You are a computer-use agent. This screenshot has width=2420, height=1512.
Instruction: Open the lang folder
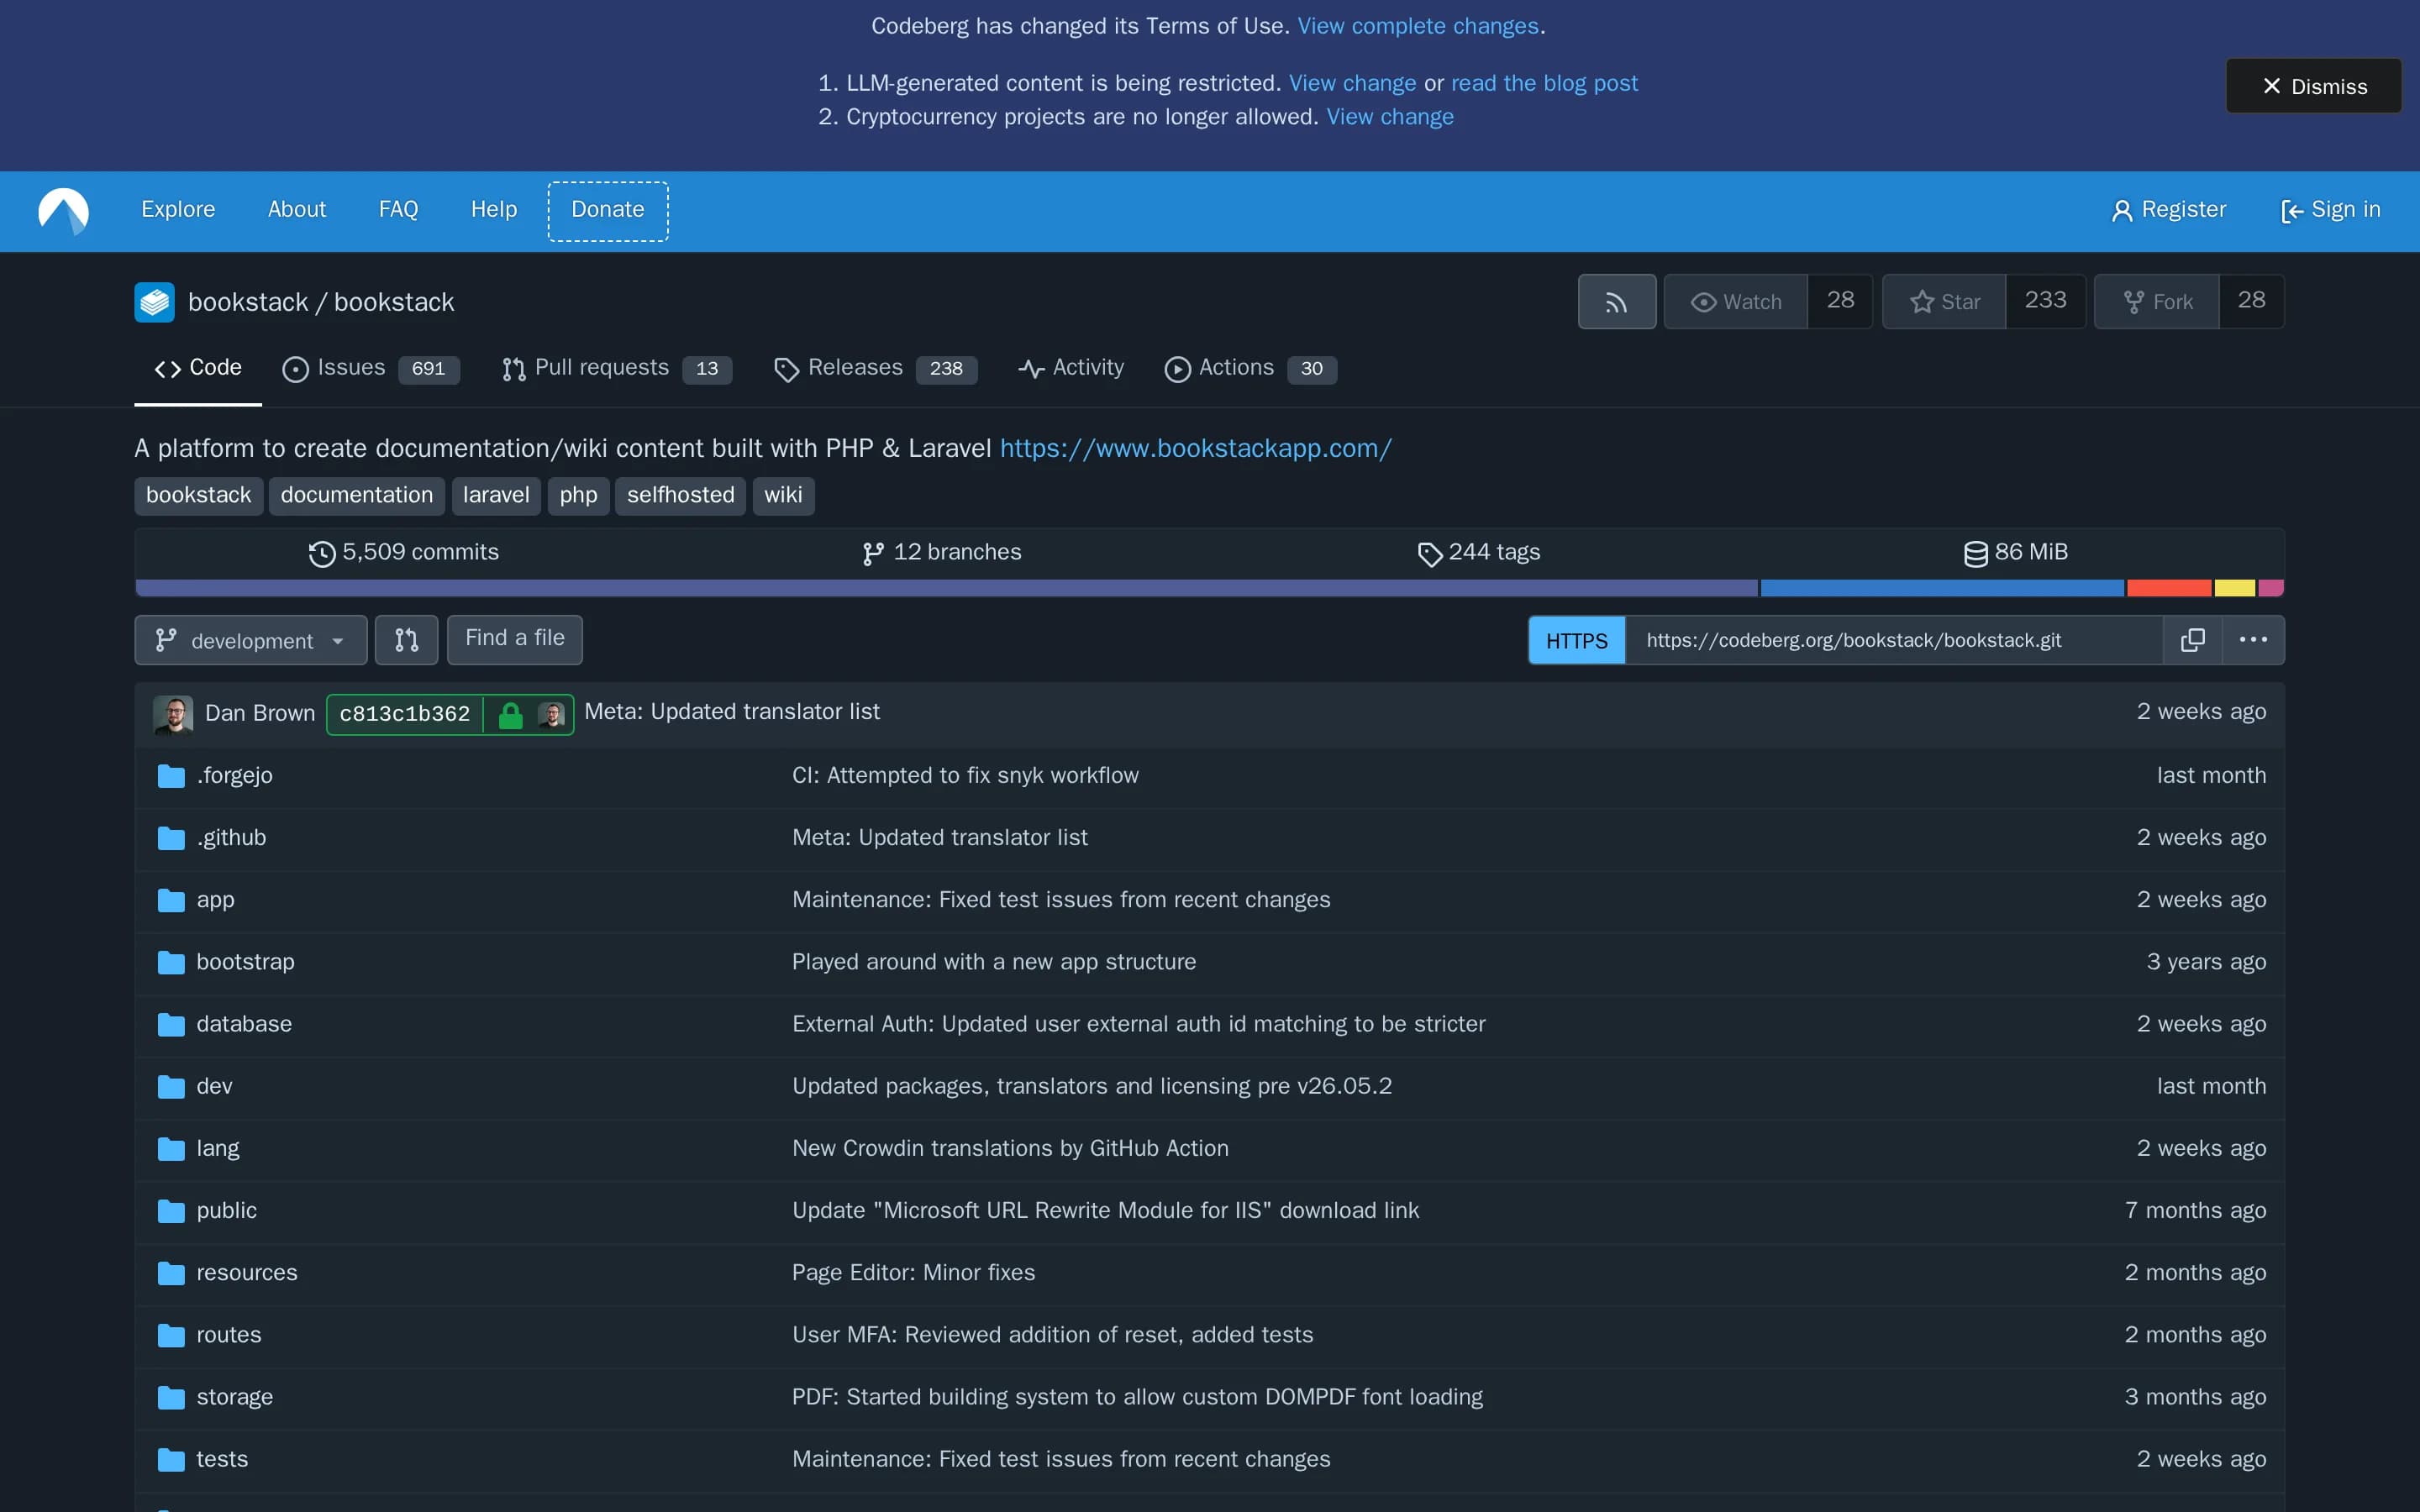tap(217, 1148)
